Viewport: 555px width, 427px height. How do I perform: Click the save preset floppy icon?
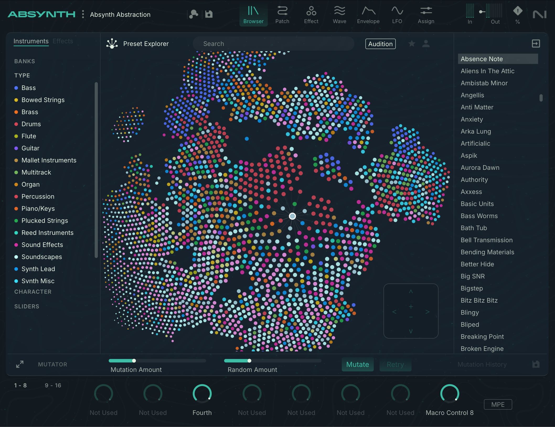pyautogui.click(x=209, y=14)
